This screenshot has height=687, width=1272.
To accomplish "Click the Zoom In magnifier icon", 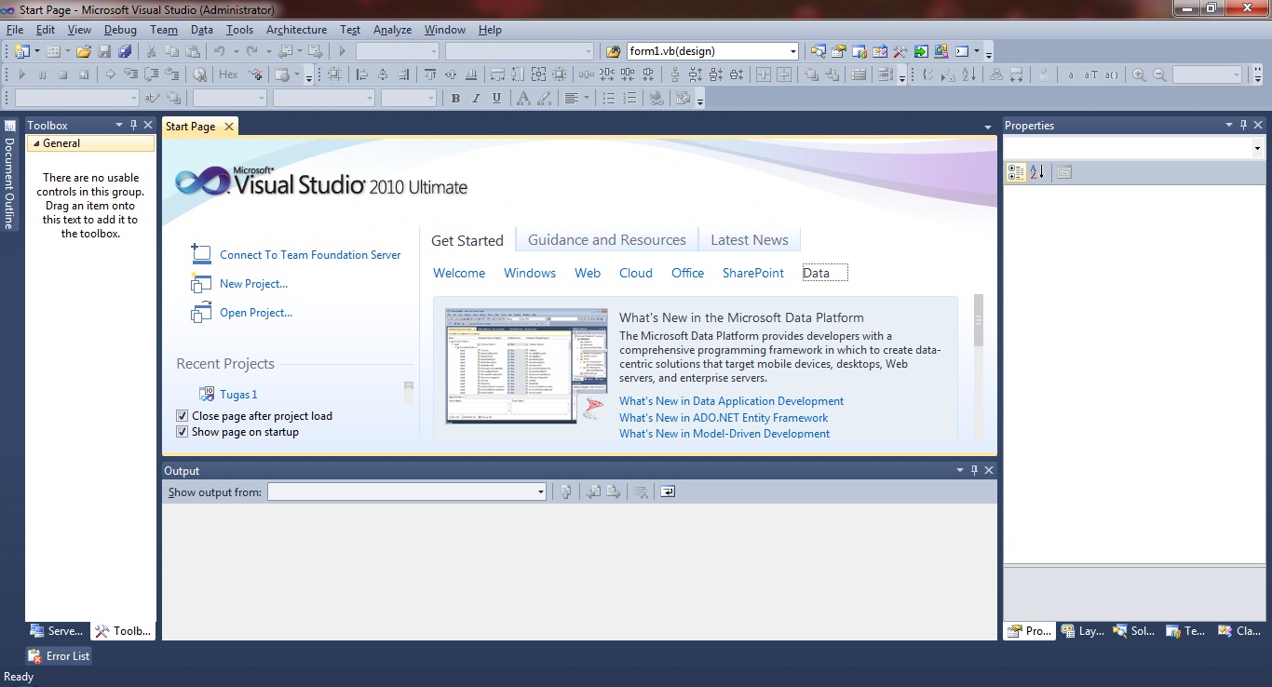I will coord(1139,74).
